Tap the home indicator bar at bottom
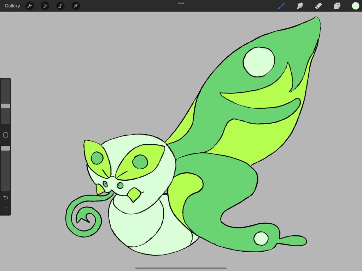This screenshot has height=271, width=362. (181, 268)
